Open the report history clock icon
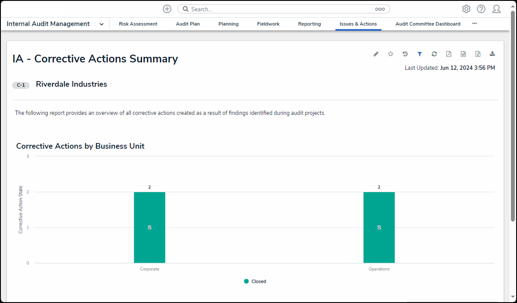The width and height of the screenshot is (517, 303). pos(405,54)
